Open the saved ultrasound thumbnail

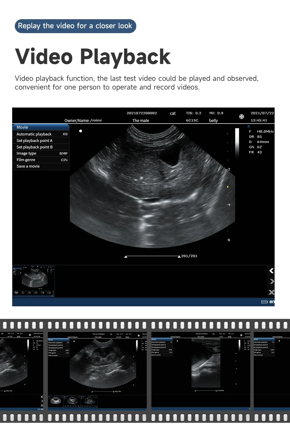[x=33, y=281]
